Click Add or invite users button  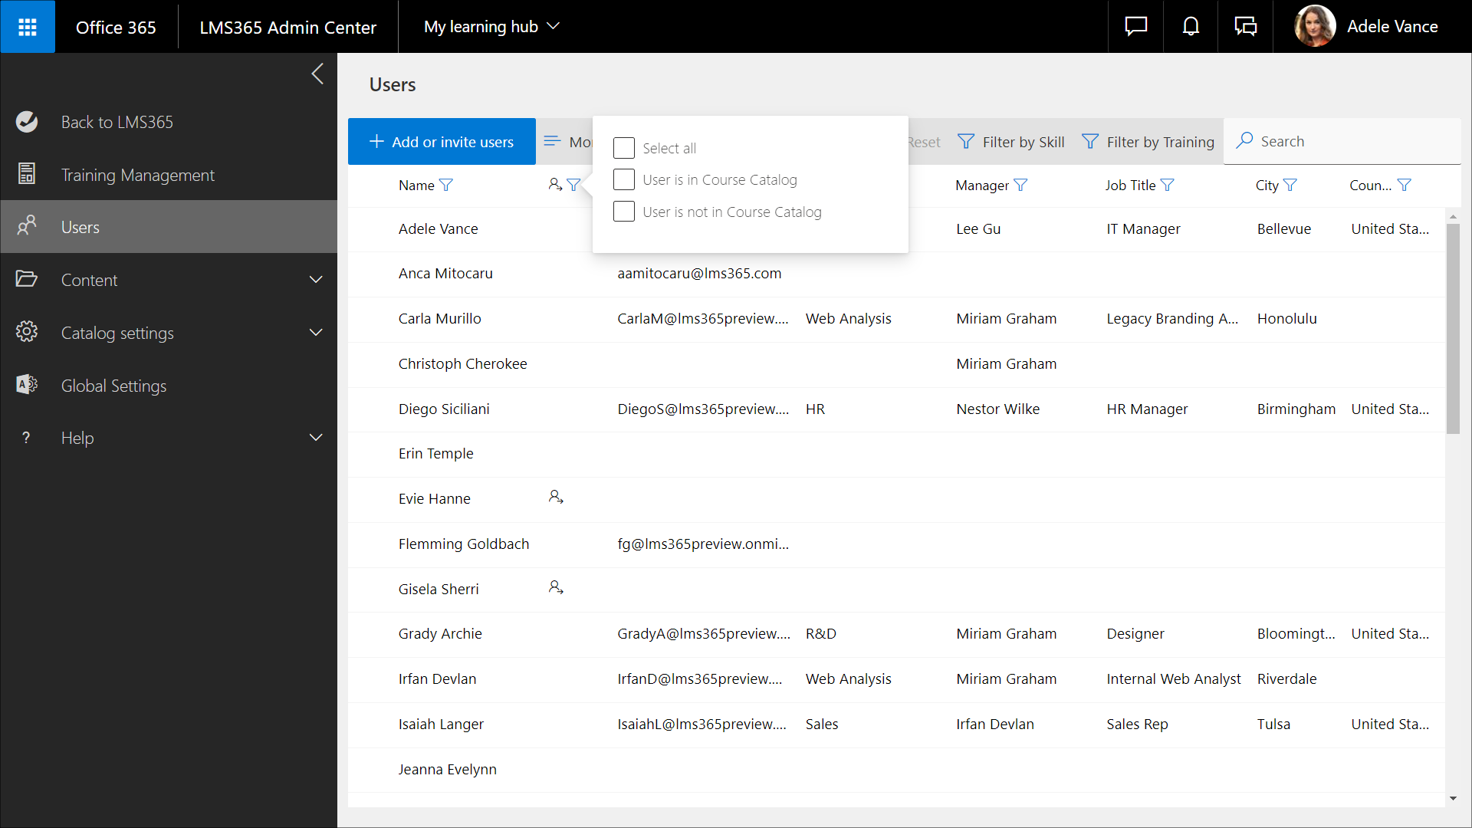point(442,142)
